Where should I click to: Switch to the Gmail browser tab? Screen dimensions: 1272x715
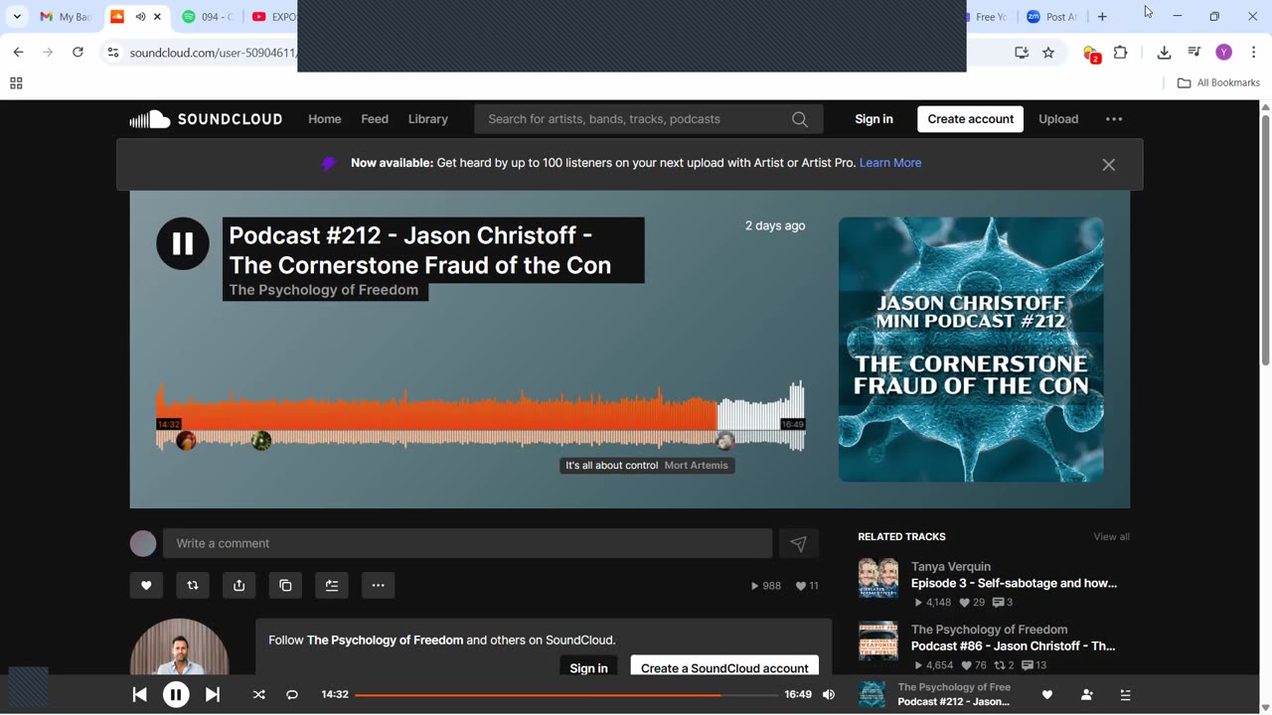[64, 17]
